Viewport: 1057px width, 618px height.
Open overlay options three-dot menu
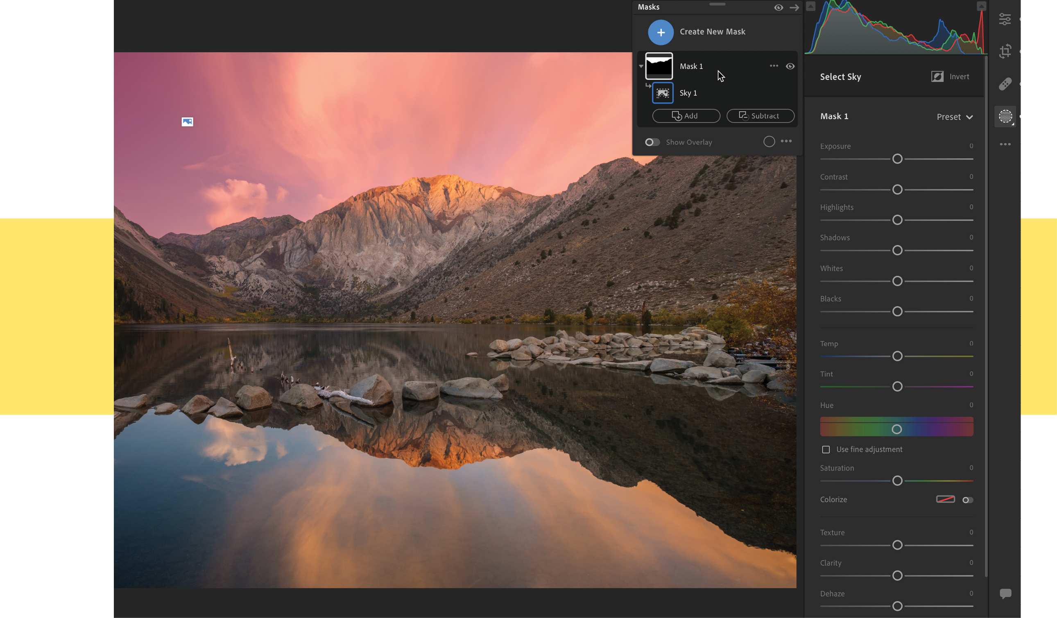[x=786, y=141]
